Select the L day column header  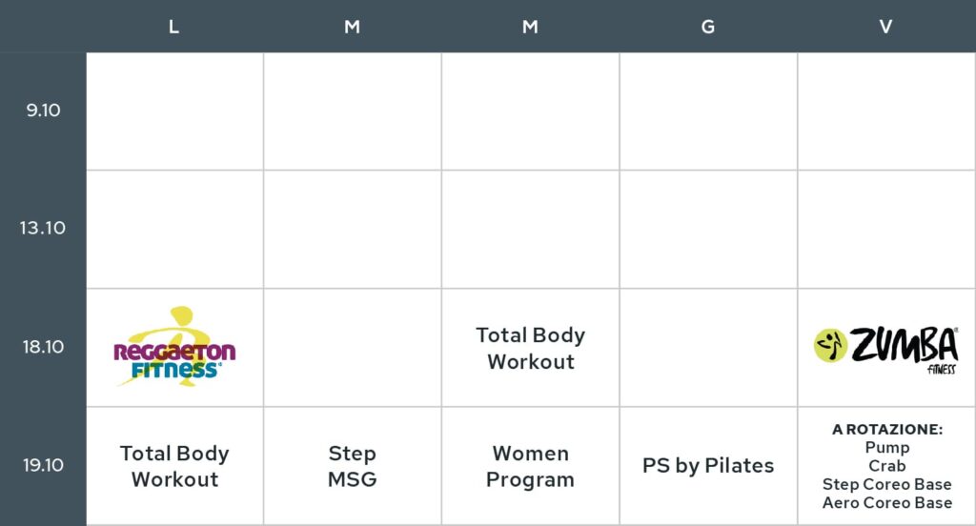173,27
